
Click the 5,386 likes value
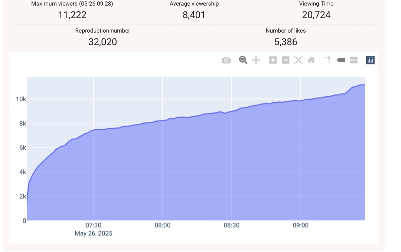point(286,42)
